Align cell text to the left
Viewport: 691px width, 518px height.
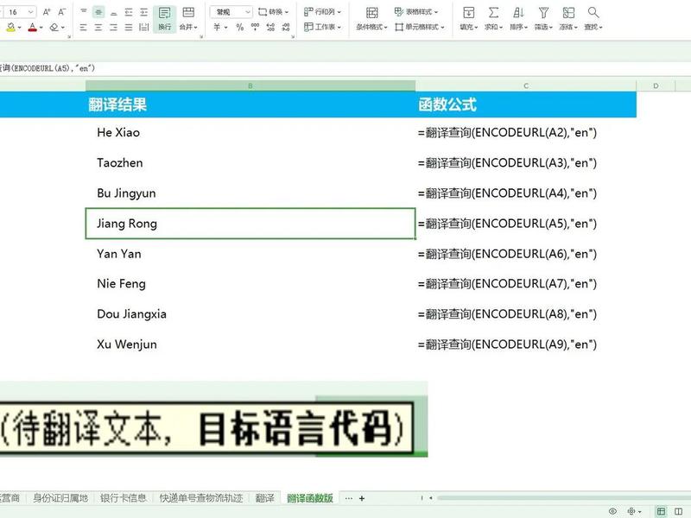[83, 28]
